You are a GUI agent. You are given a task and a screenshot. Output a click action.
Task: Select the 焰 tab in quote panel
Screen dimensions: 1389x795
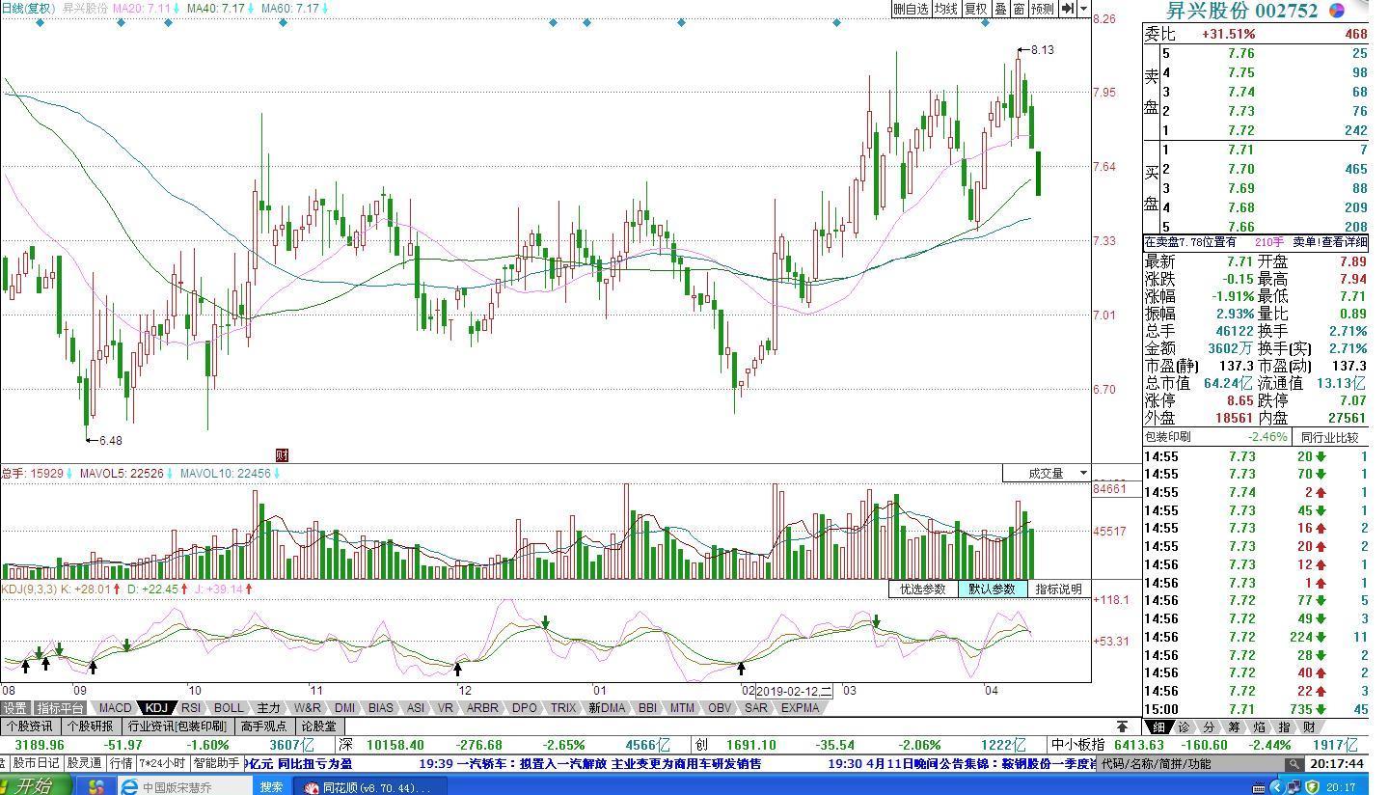point(1259,726)
